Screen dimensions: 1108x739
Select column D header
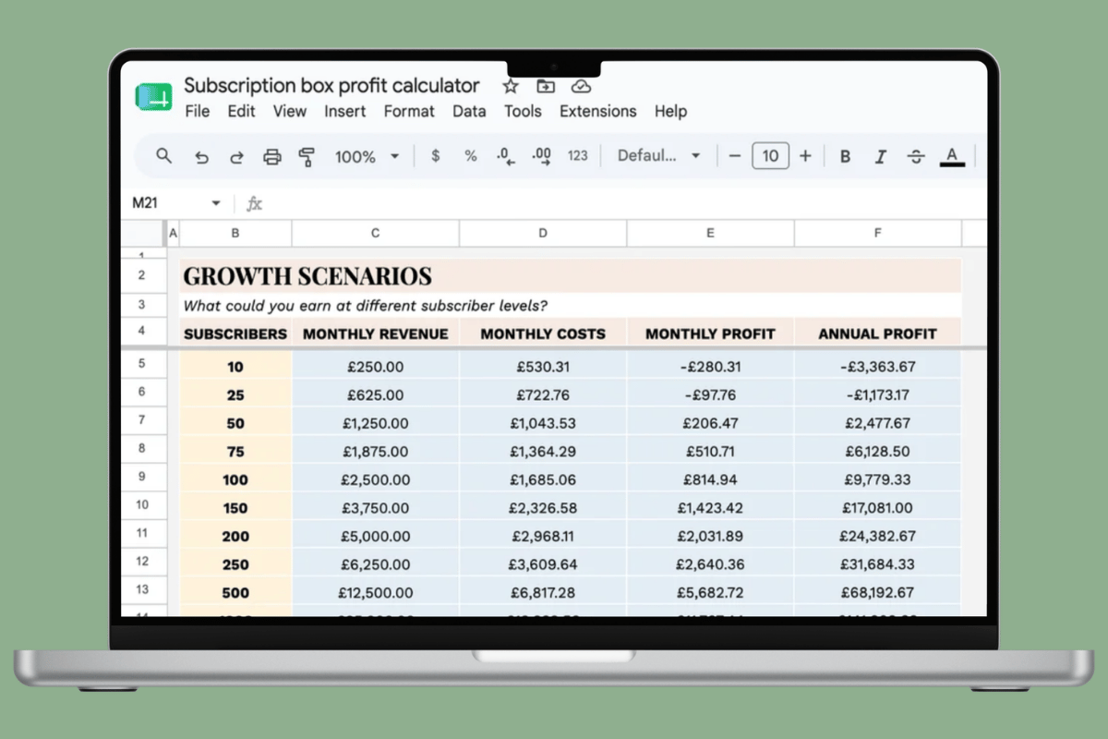click(x=542, y=234)
